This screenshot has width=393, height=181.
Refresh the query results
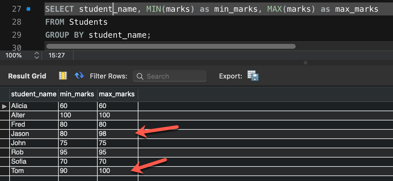point(79,76)
